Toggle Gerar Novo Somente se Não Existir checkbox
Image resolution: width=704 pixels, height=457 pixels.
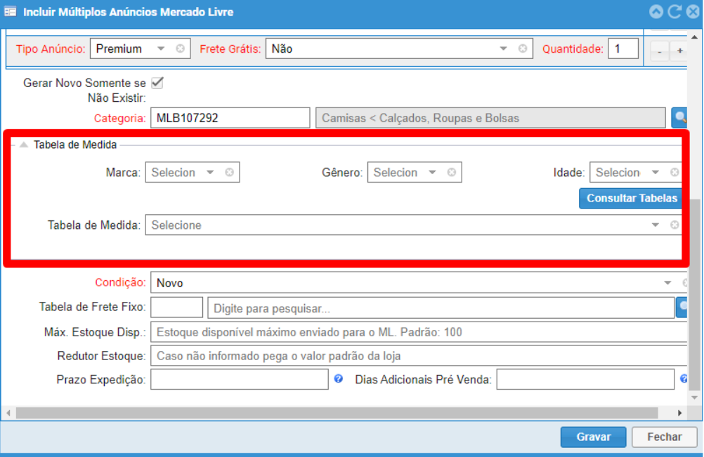pos(157,83)
